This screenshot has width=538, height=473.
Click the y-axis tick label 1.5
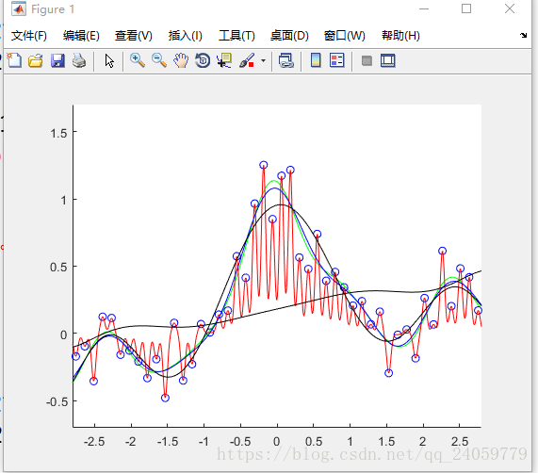tap(58, 134)
